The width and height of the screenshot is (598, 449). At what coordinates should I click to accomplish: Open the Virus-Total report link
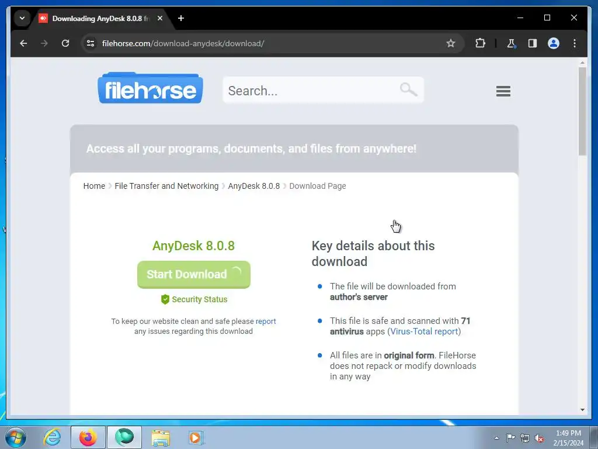pos(424,331)
